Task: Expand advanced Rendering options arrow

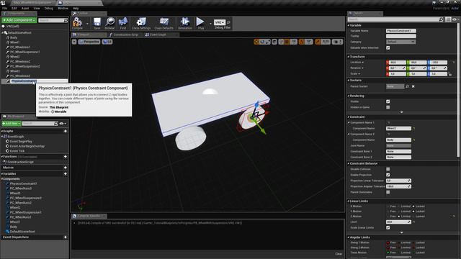Action: tap(402, 112)
